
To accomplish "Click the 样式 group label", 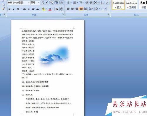I will click(136, 15).
